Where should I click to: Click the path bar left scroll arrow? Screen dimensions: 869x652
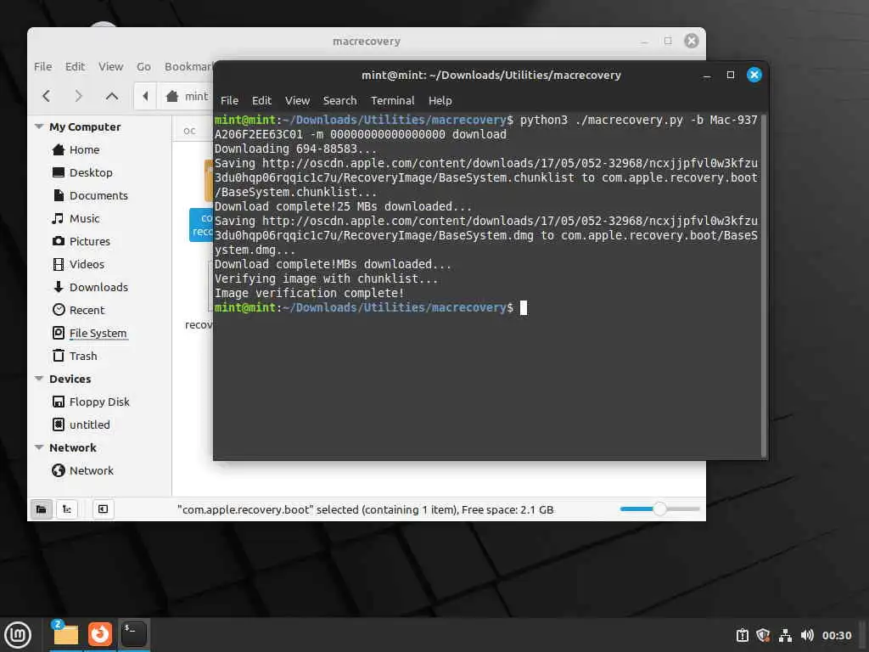click(145, 96)
